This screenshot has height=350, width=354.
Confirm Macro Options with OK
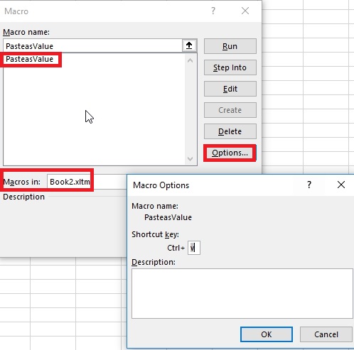[x=267, y=334]
